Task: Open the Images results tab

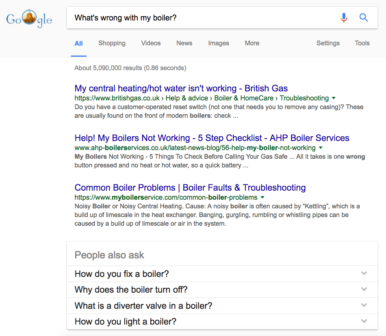Action: tap(218, 43)
